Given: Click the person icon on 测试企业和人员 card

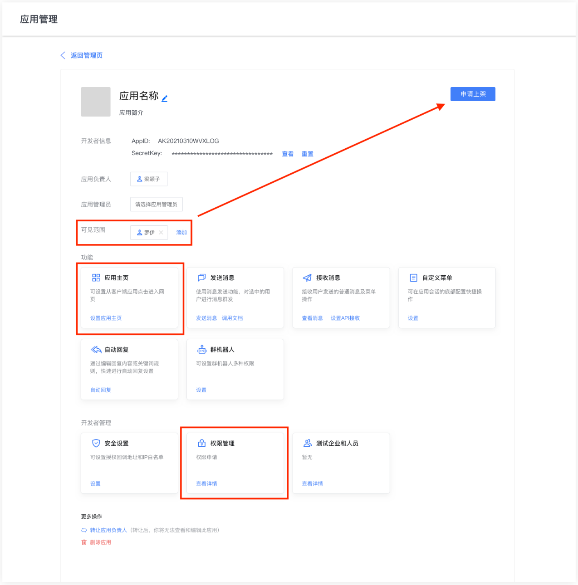Looking at the screenshot, I should pyautogui.click(x=308, y=443).
